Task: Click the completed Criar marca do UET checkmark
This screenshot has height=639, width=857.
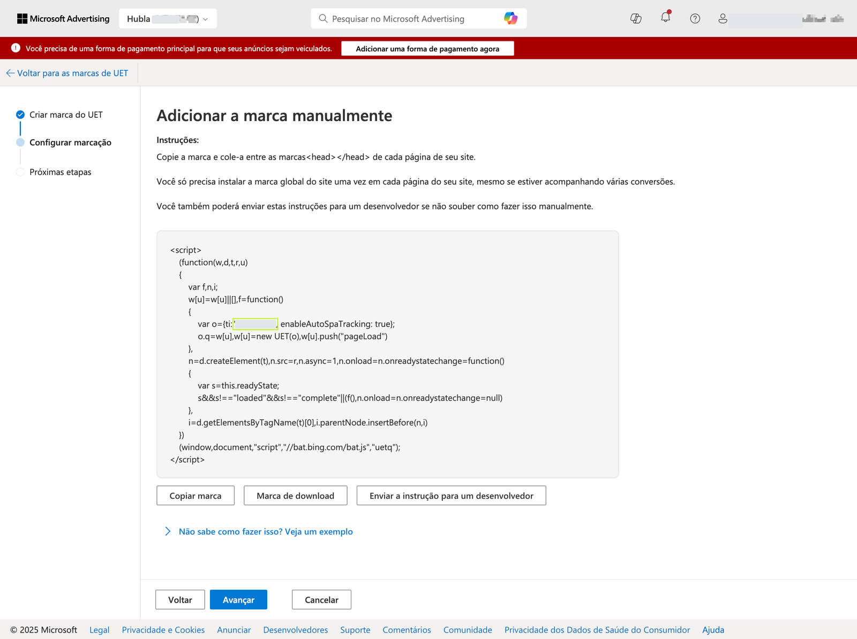Action: (x=20, y=115)
